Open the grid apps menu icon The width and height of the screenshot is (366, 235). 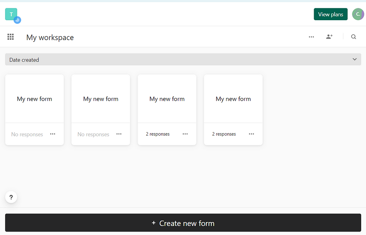pos(10,37)
